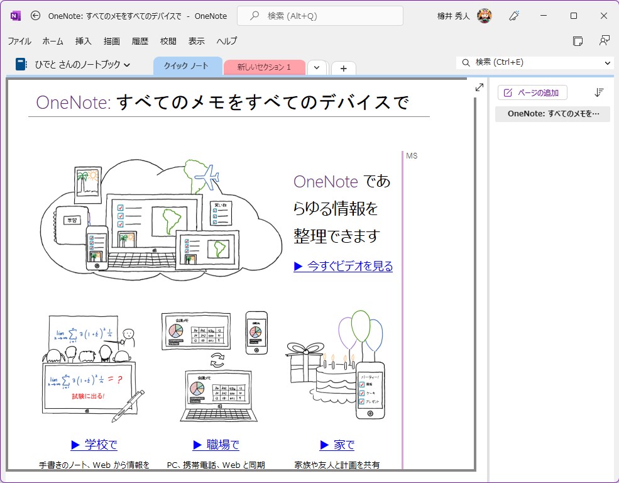The image size is (619, 483).
Task: Open the feedback megaphone icon
Action: click(514, 16)
